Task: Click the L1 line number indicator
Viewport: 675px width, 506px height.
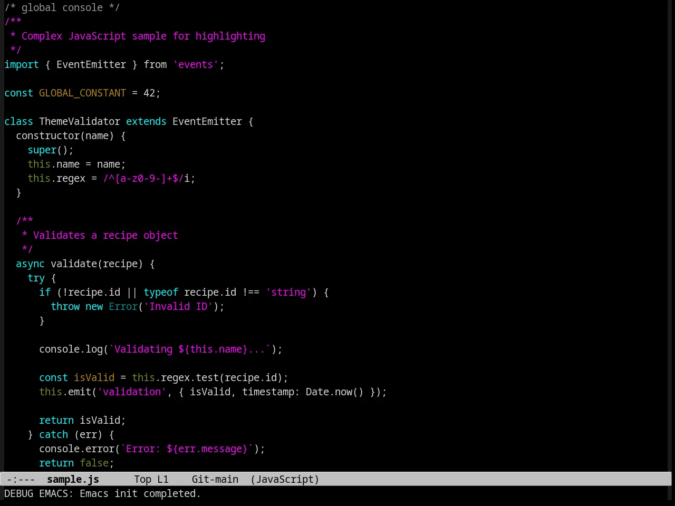Action: [163, 479]
